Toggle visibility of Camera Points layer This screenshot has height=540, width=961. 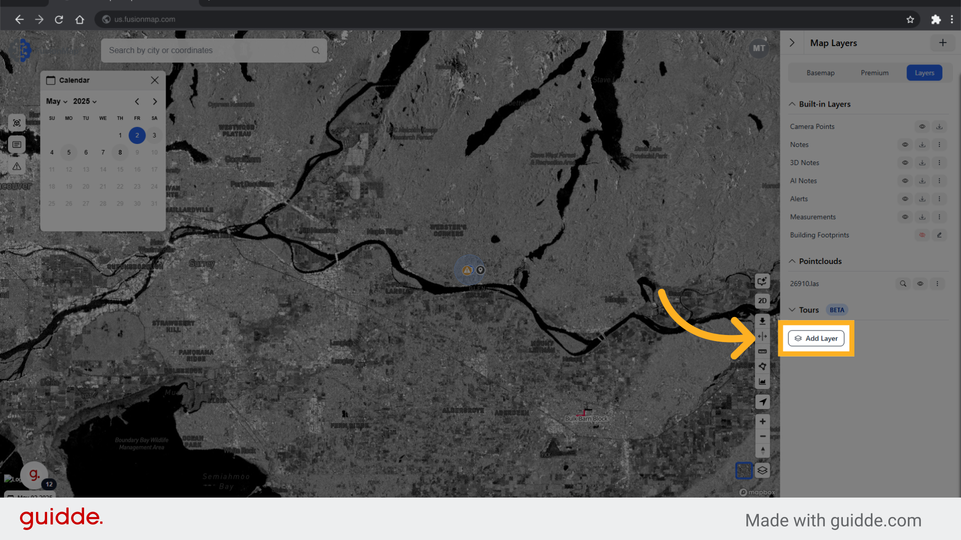pyautogui.click(x=922, y=126)
